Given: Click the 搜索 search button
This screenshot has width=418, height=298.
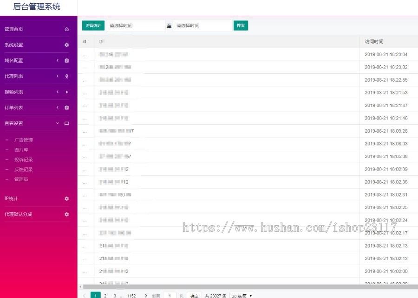Looking at the screenshot, I should (241, 25).
